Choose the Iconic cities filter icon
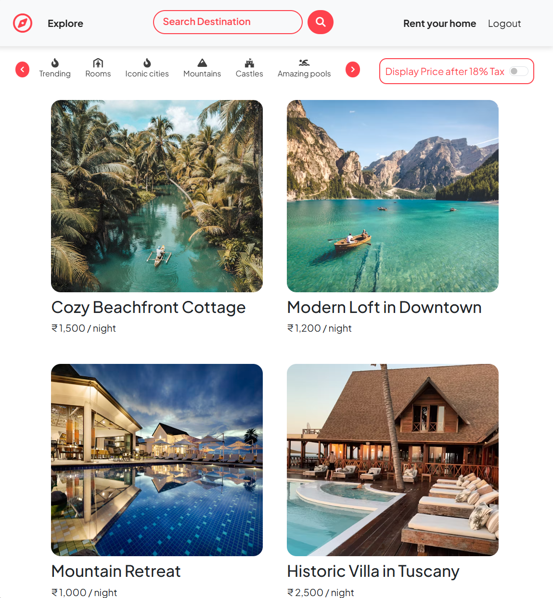Screen dimensions: 553x598 (x=147, y=63)
